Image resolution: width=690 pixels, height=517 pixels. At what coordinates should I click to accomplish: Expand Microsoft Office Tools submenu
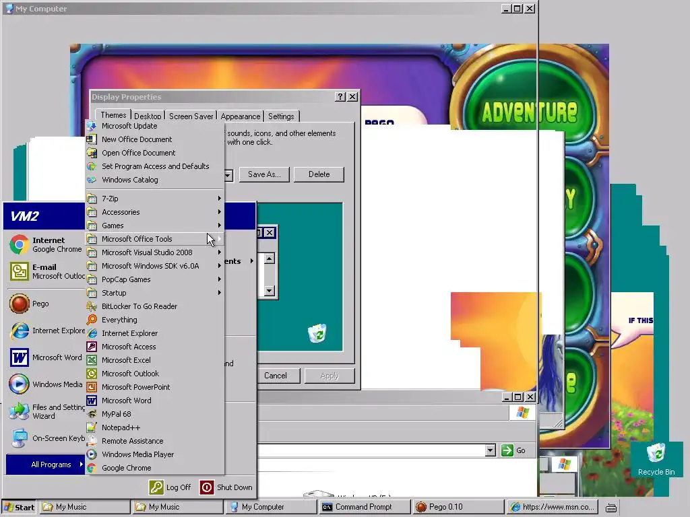tap(155, 239)
